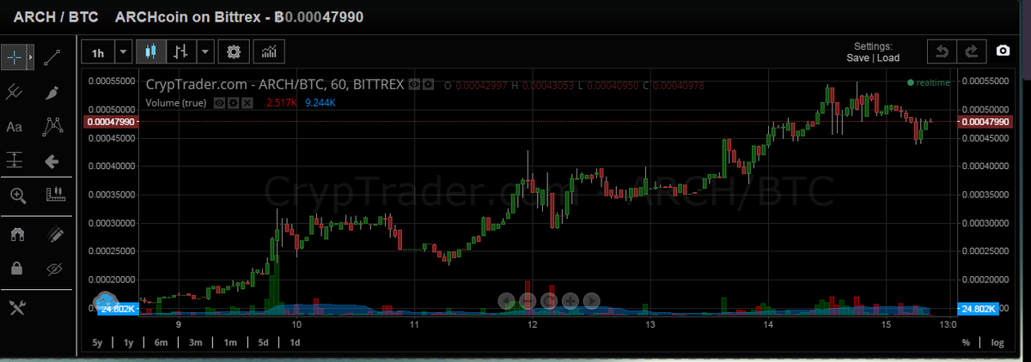
Task: Activate the zoom in magnifier tool
Action: coord(17,195)
